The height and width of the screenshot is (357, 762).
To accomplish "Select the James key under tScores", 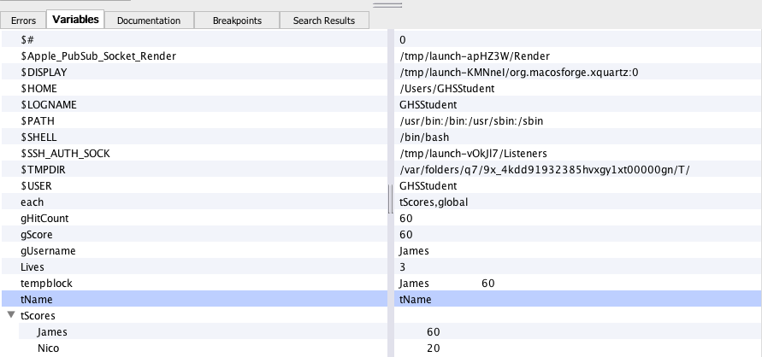I will pos(52,331).
